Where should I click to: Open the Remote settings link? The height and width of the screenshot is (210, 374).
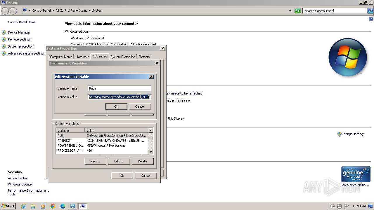pyautogui.click(x=19, y=39)
